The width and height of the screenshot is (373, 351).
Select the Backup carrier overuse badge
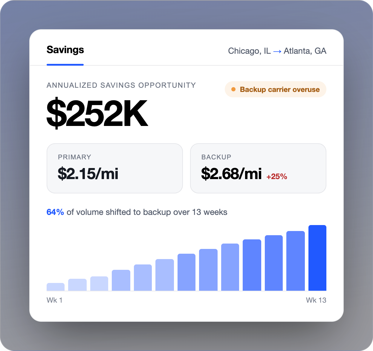(275, 89)
